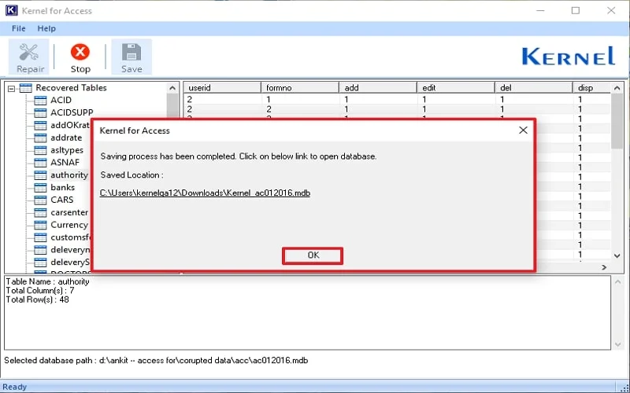Click 'Total Row(s) : 48' text
Image resolution: width=630 pixels, height=393 pixels.
tap(37, 299)
